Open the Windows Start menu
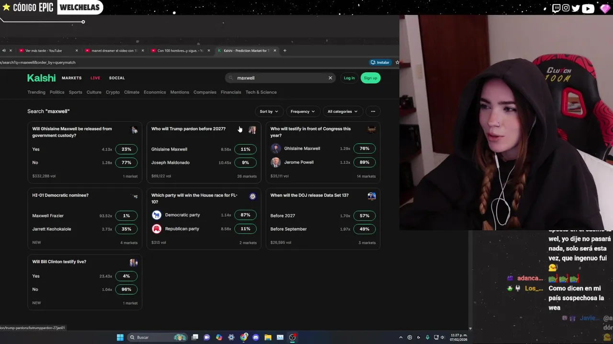The height and width of the screenshot is (344, 613). pos(120,337)
